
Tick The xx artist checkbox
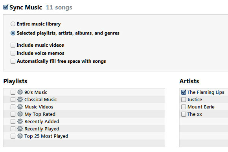coord(184,114)
